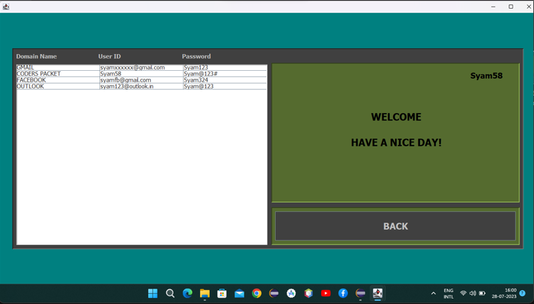534x304 pixels.
Task: Click the Password column header
Action: [196, 56]
